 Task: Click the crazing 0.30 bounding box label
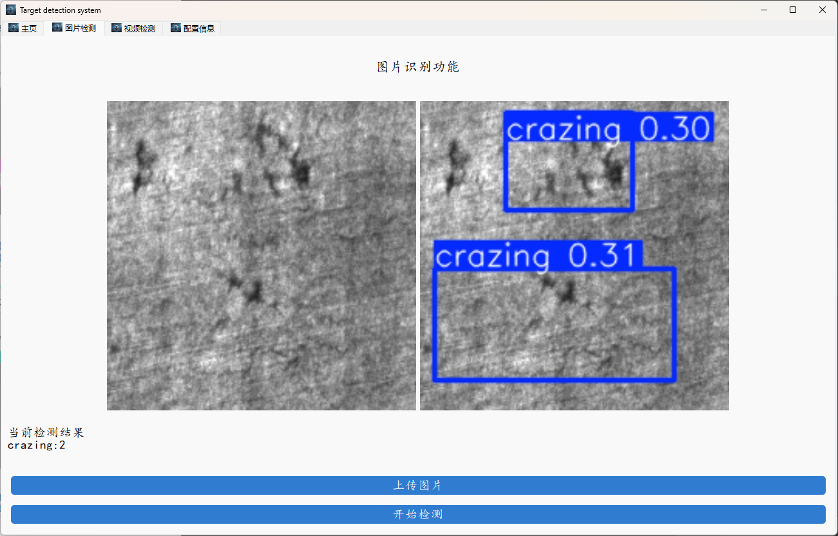pyautogui.click(x=608, y=128)
